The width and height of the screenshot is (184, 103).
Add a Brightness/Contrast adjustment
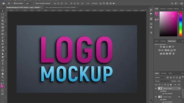[x=161, y=47]
